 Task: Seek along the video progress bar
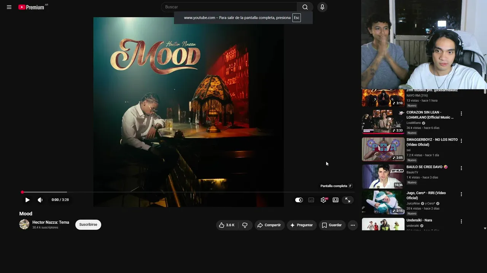pyautogui.click(x=188, y=192)
